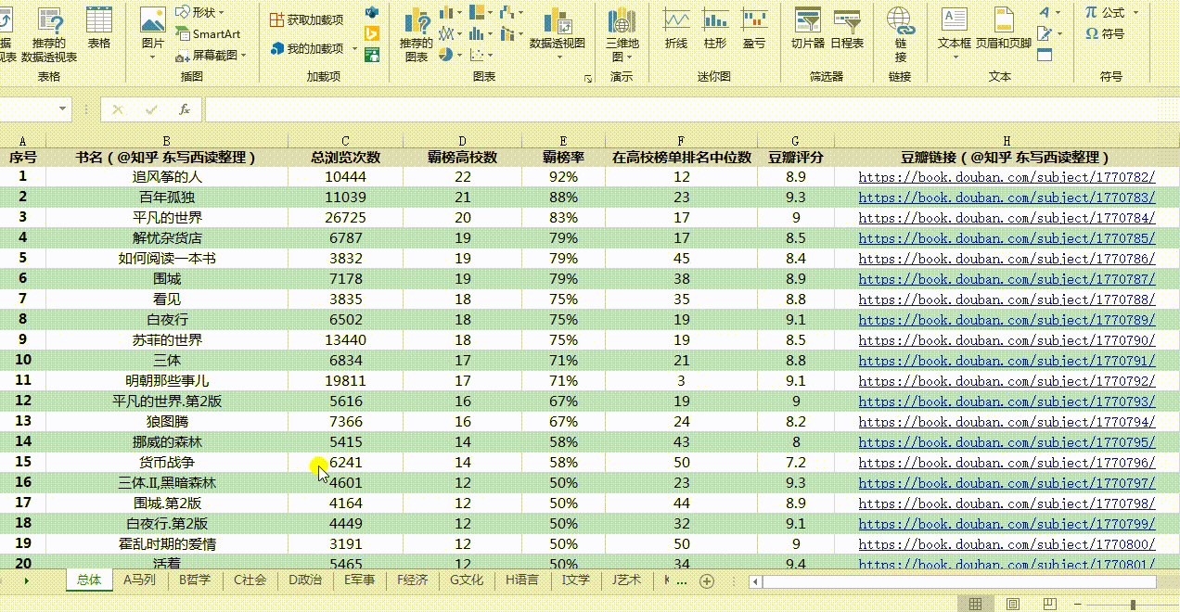The height and width of the screenshot is (612, 1180).
Task: Click Get Add-ins (获取加载项)
Action: [306, 19]
